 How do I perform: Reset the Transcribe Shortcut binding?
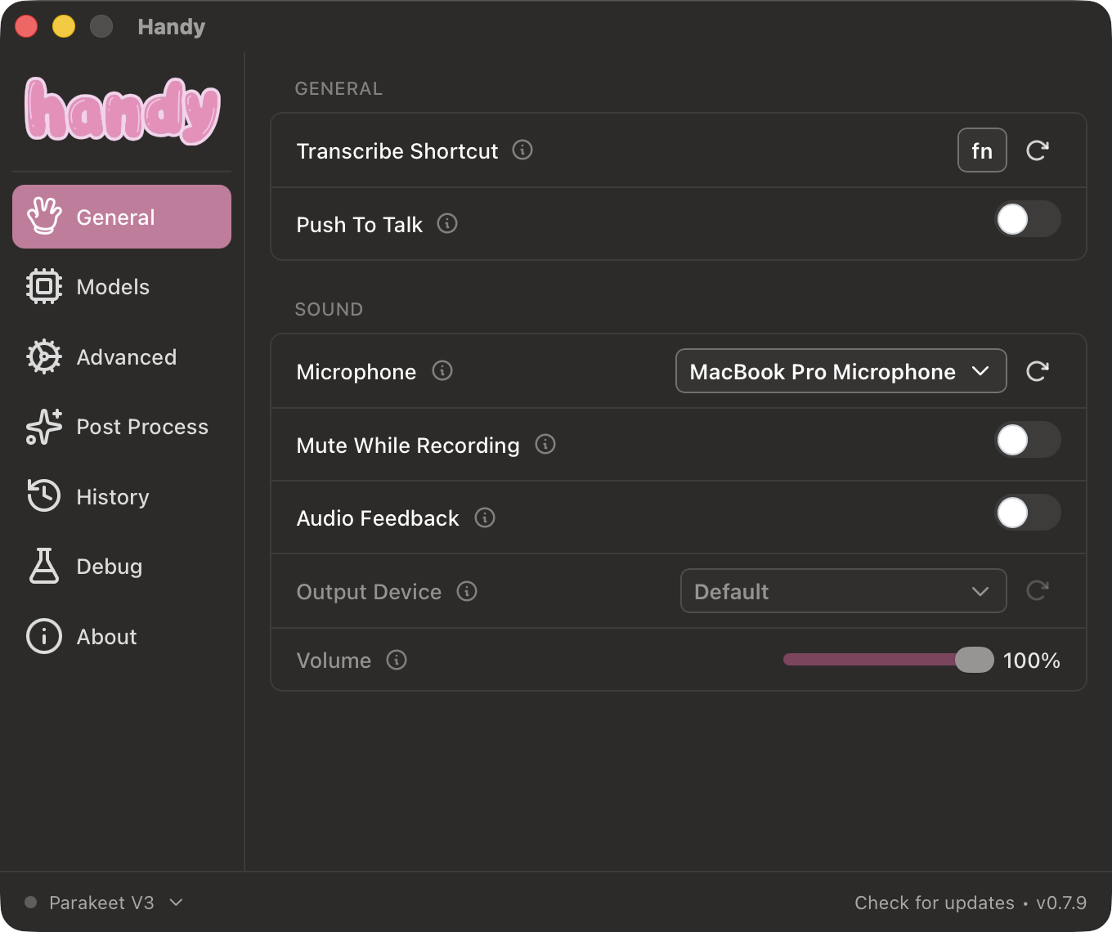1037,150
